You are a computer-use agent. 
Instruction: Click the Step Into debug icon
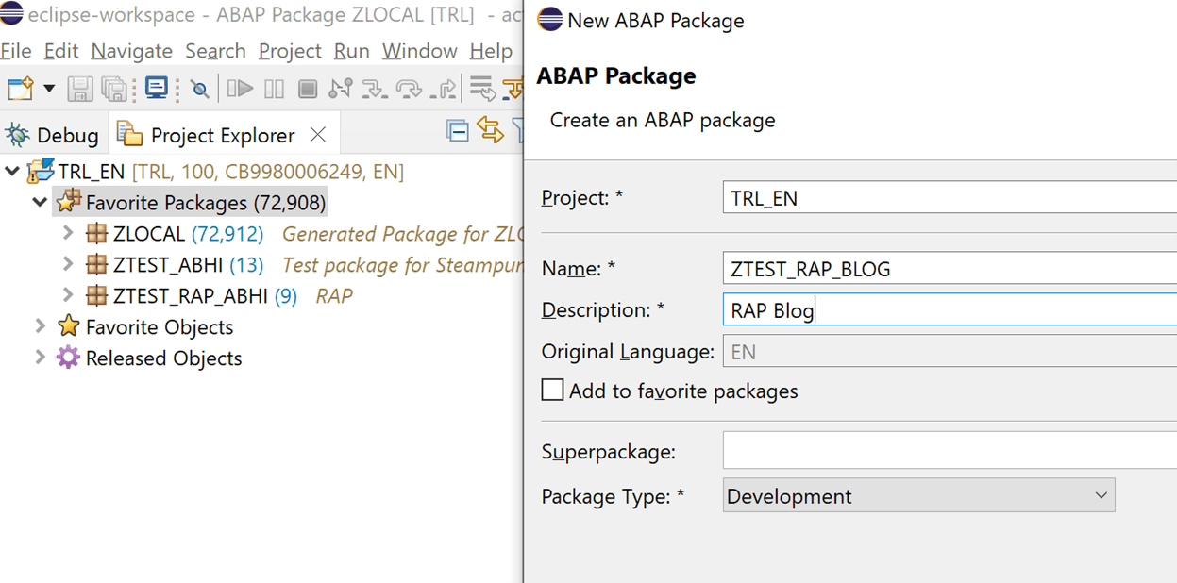(375, 89)
